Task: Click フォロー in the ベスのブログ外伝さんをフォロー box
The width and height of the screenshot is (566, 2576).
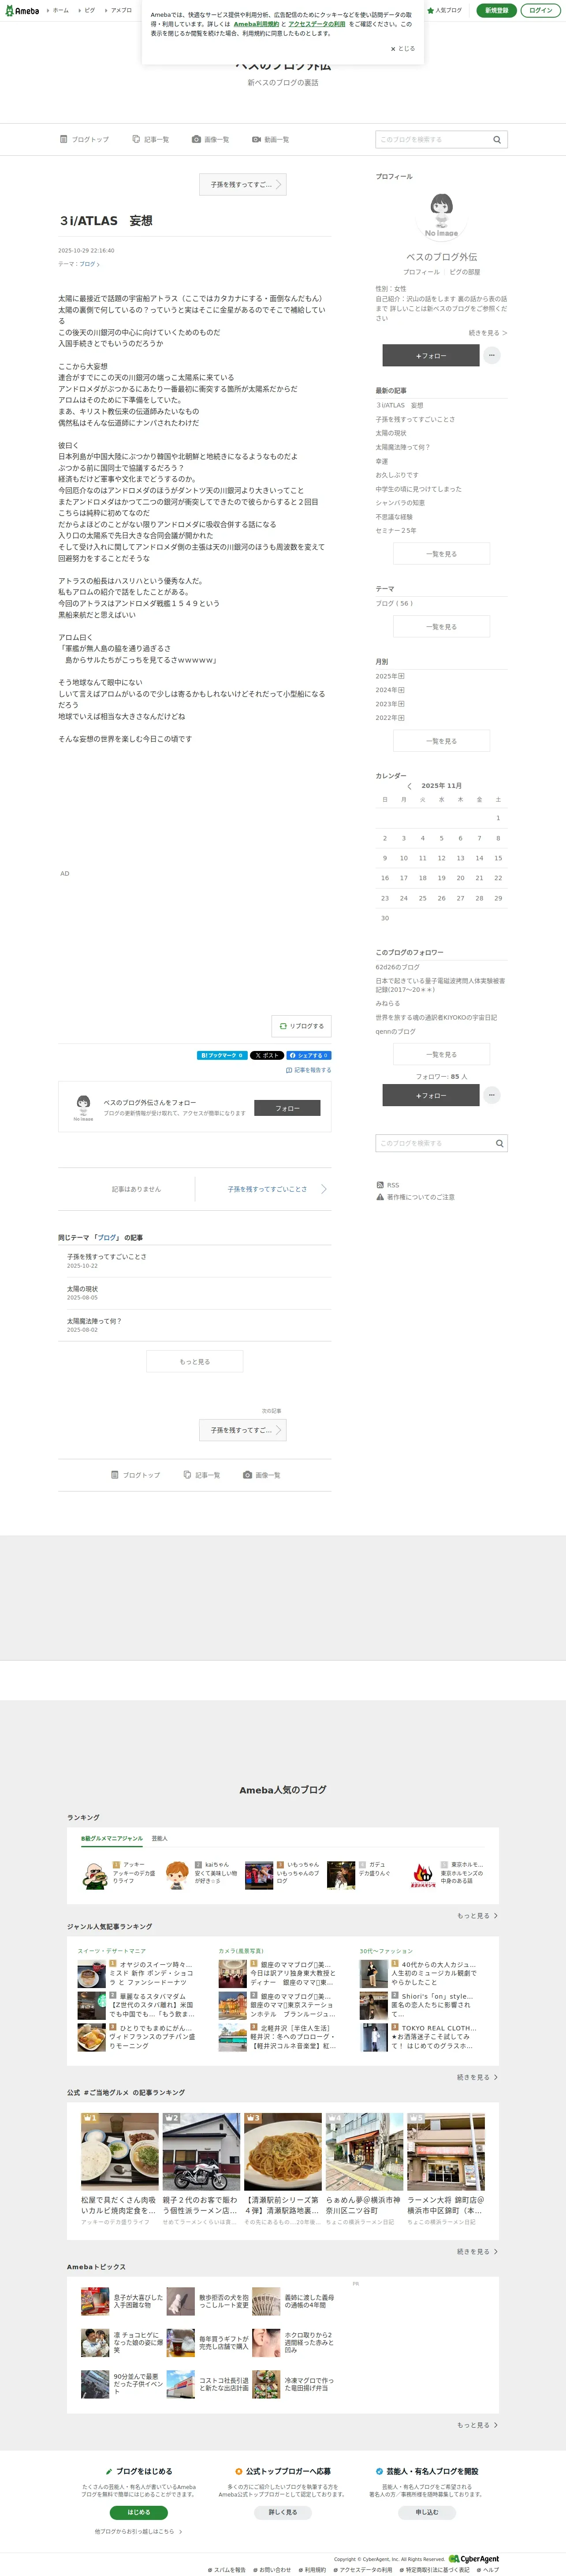Action: tap(287, 1108)
